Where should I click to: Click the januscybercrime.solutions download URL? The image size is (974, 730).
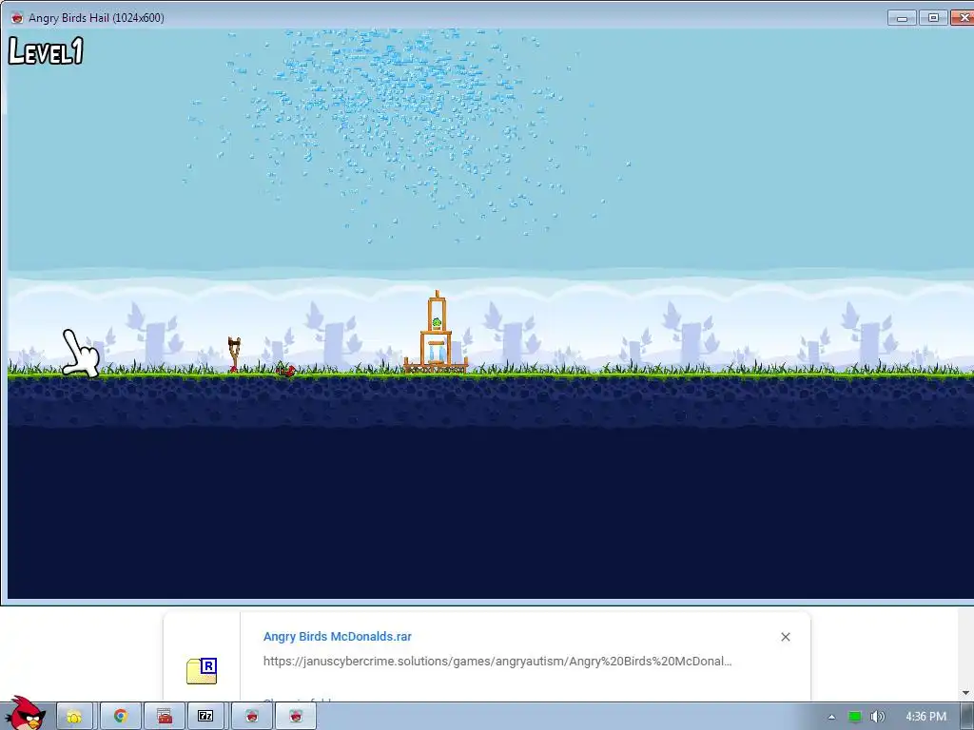(x=497, y=662)
